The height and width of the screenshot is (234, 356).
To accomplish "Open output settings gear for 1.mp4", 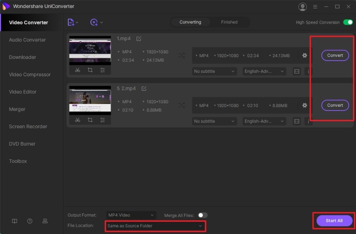I will tap(305, 55).
